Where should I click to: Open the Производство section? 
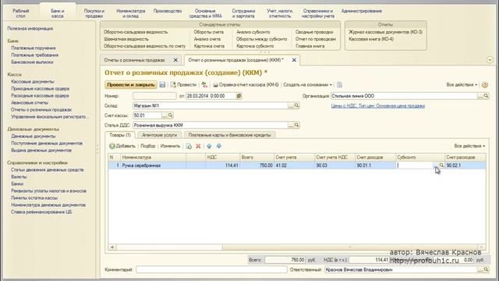point(168,11)
